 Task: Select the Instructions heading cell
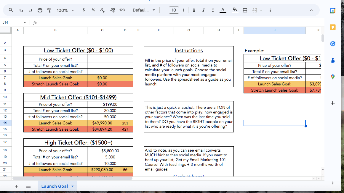point(189,51)
